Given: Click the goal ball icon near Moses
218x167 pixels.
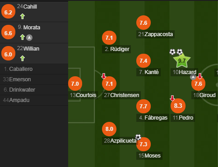Looking at the screenshot, I should coord(138,137).
